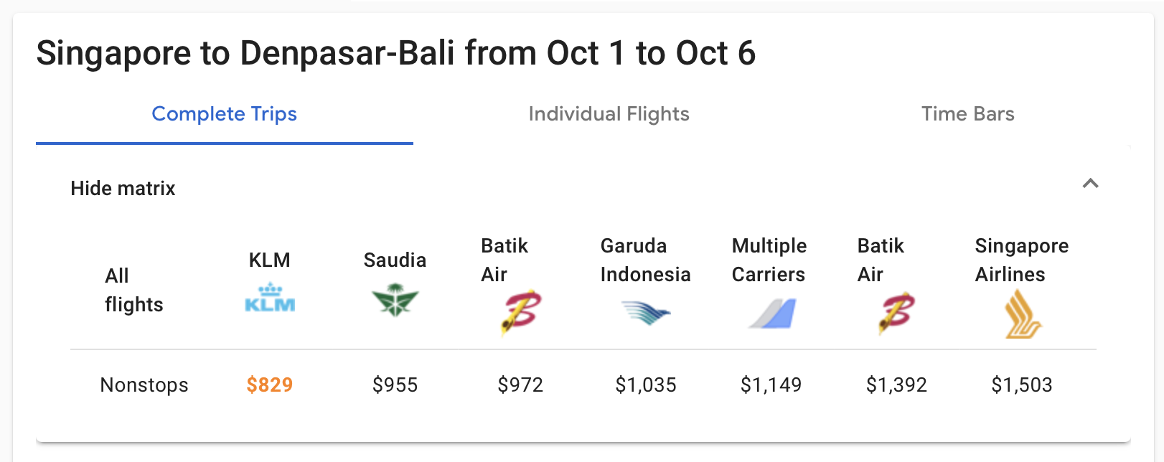Select the $1,392 Batik Air fare
1164x462 pixels.
tap(896, 385)
